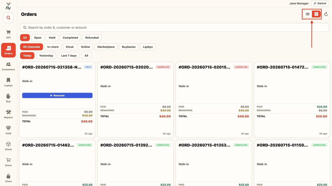Image resolution: width=332 pixels, height=186 pixels.
Task: Open the Buy section
Action: (8, 98)
